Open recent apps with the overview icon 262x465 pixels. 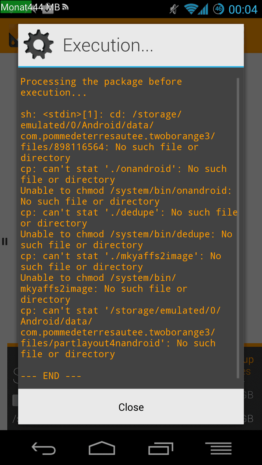click(161, 448)
